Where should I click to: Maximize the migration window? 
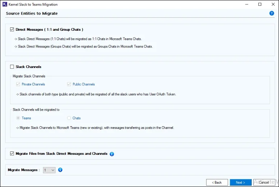(260, 4)
